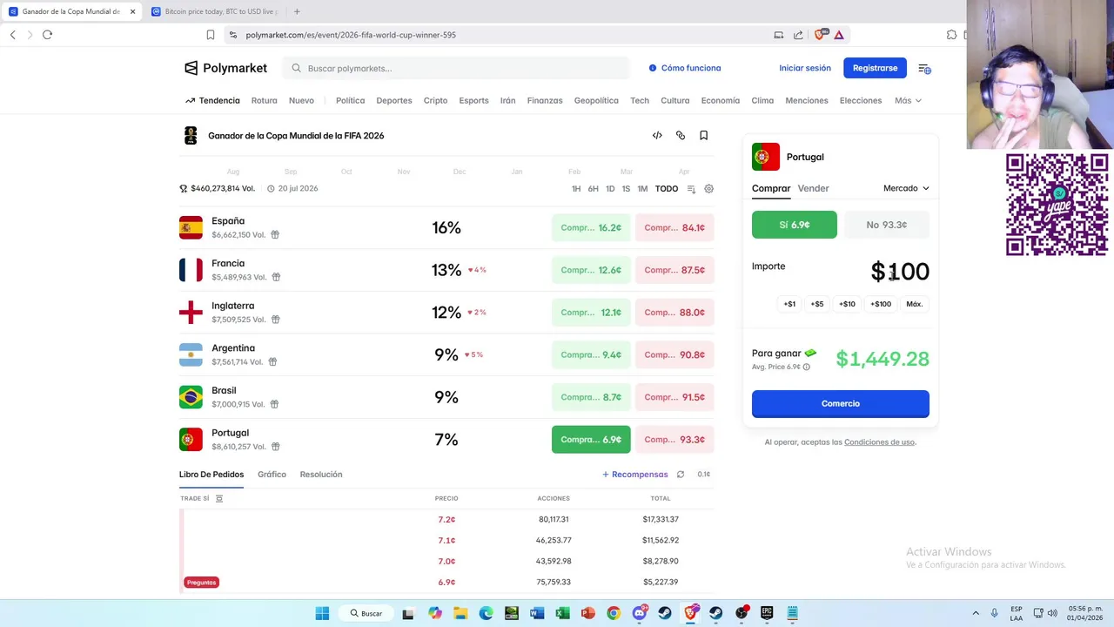The width and height of the screenshot is (1114, 627).
Task: Bookmark the World Cup event
Action: (703, 136)
